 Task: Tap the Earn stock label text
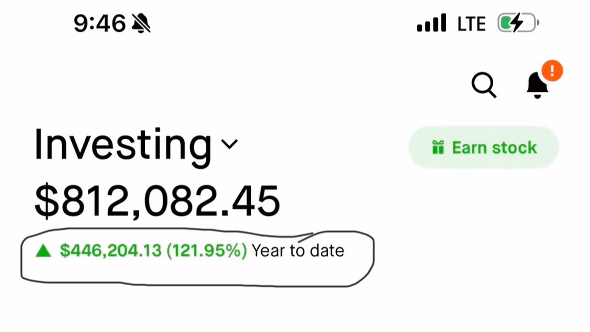point(495,148)
